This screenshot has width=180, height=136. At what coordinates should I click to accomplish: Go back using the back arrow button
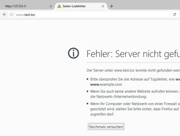(4, 14)
